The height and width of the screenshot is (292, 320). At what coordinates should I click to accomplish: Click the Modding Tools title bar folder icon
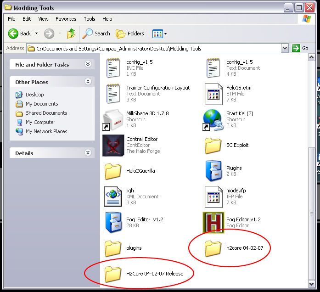(x=8, y=7)
